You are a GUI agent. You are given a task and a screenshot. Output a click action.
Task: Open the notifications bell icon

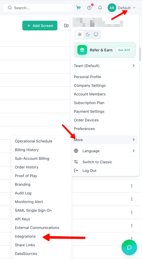click(x=100, y=8)
